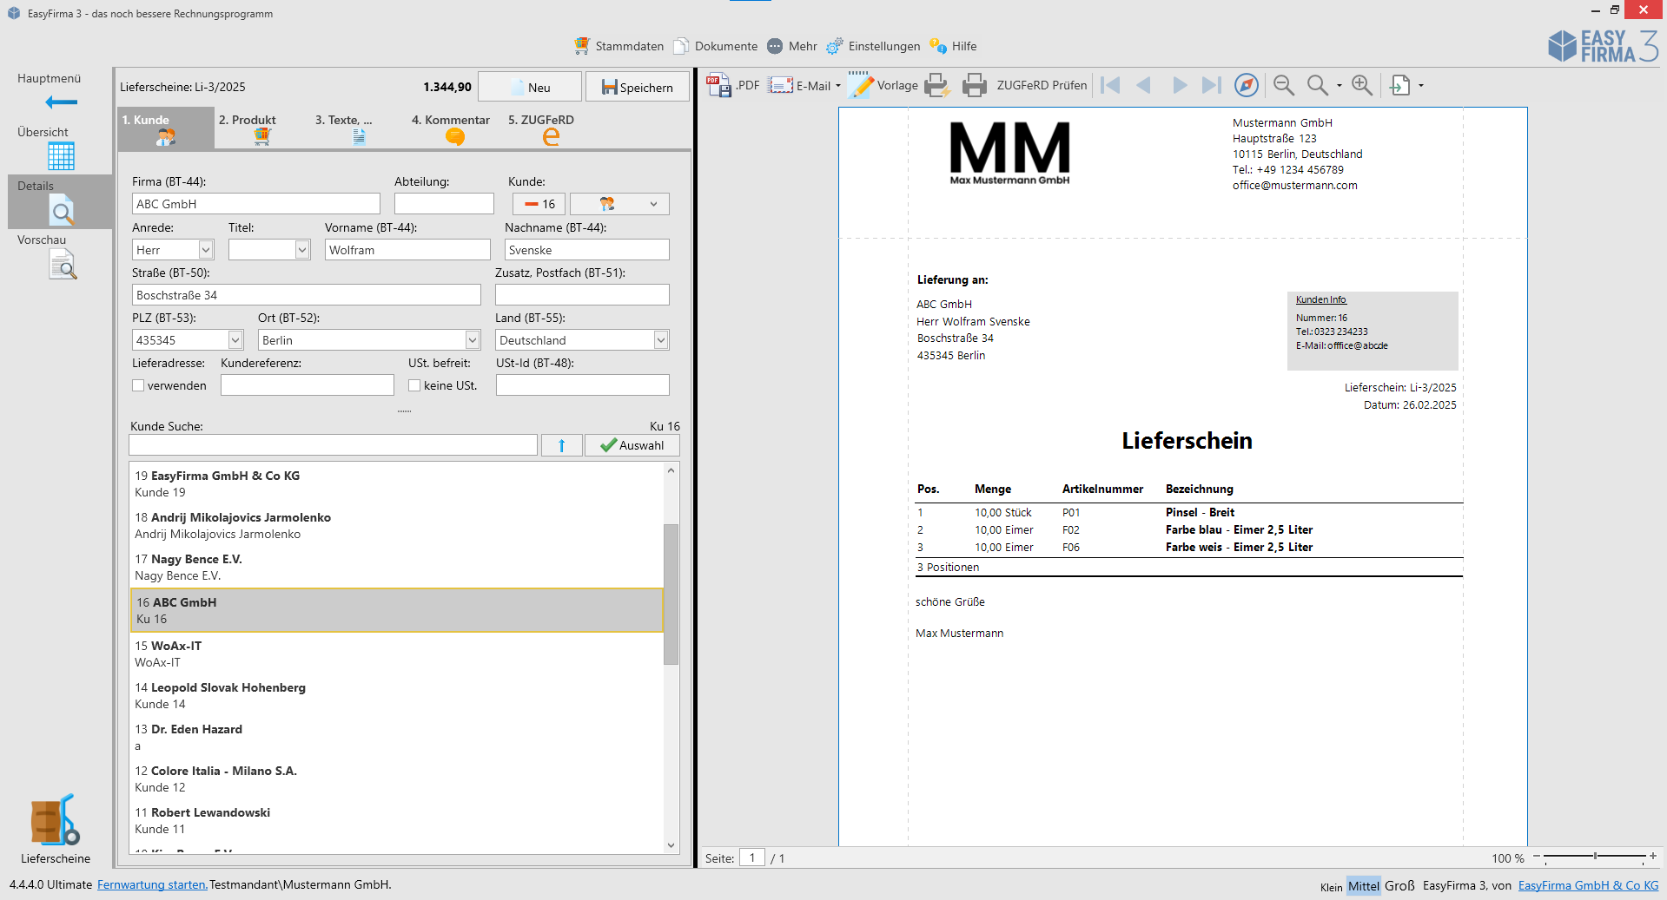1667x900 pixels.
Task: Click the compass navigation icon
Action: pyautogui.click(x=1247, y=85)
